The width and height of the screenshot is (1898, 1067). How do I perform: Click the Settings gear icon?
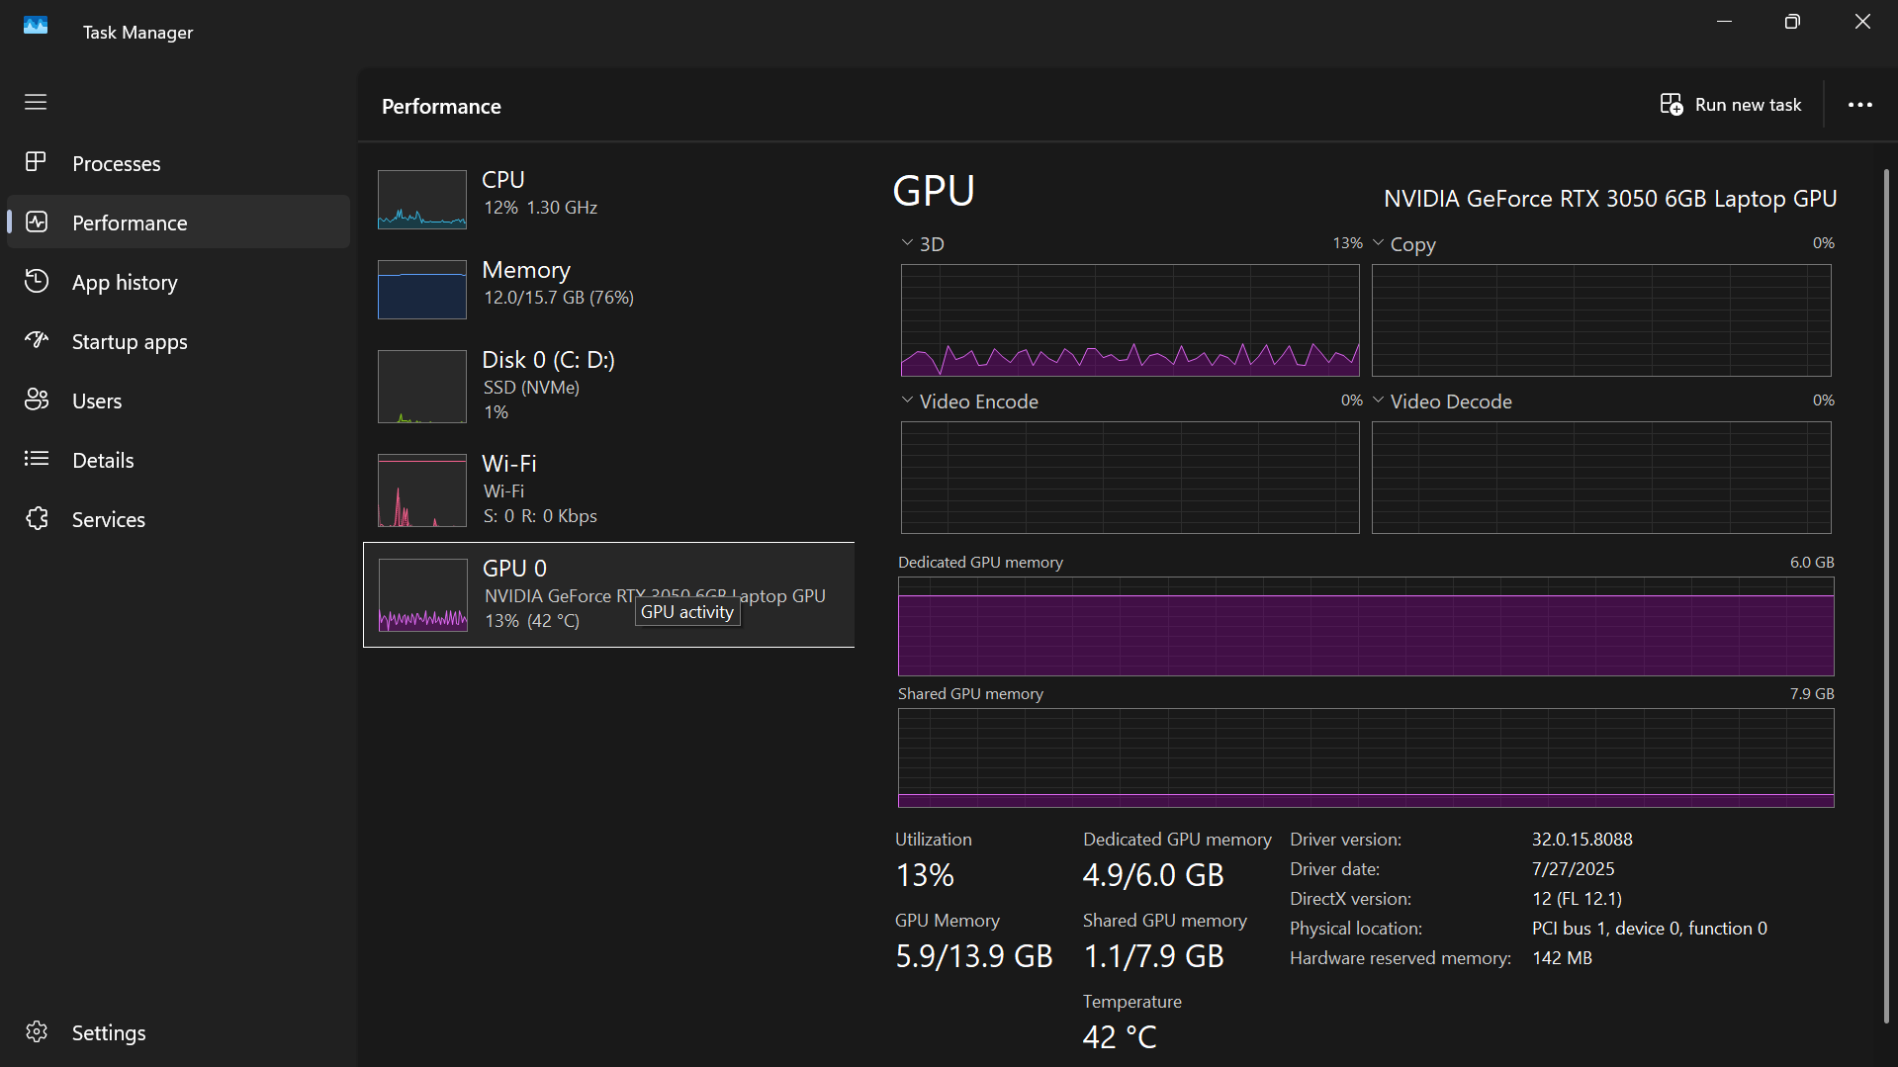point(37,1031)
